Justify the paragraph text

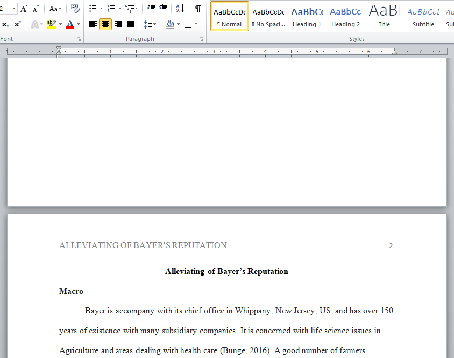[131, 24]
